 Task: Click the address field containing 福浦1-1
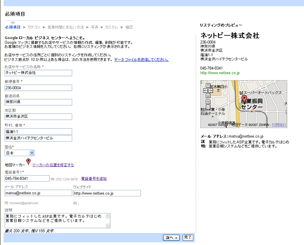coord(38,131)
